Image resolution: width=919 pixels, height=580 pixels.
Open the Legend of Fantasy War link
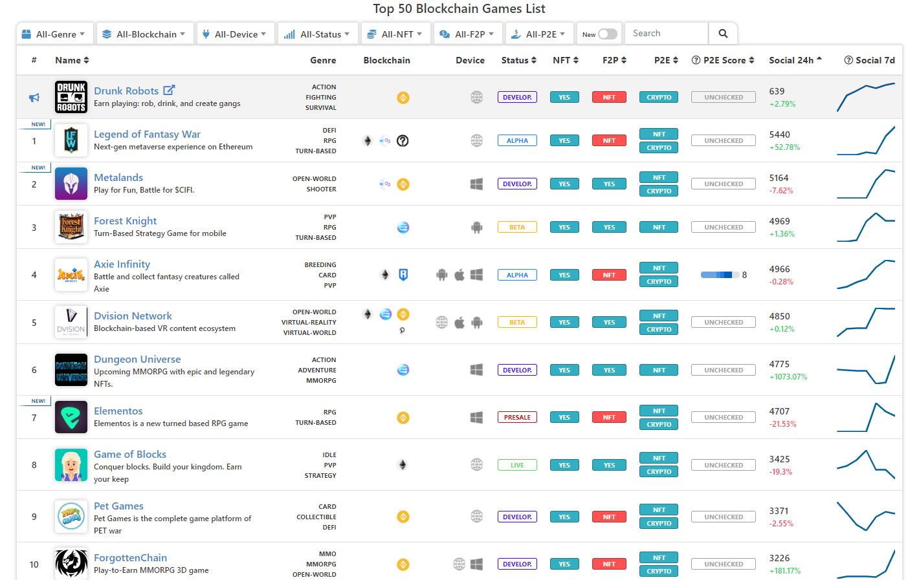pos(147,134)
